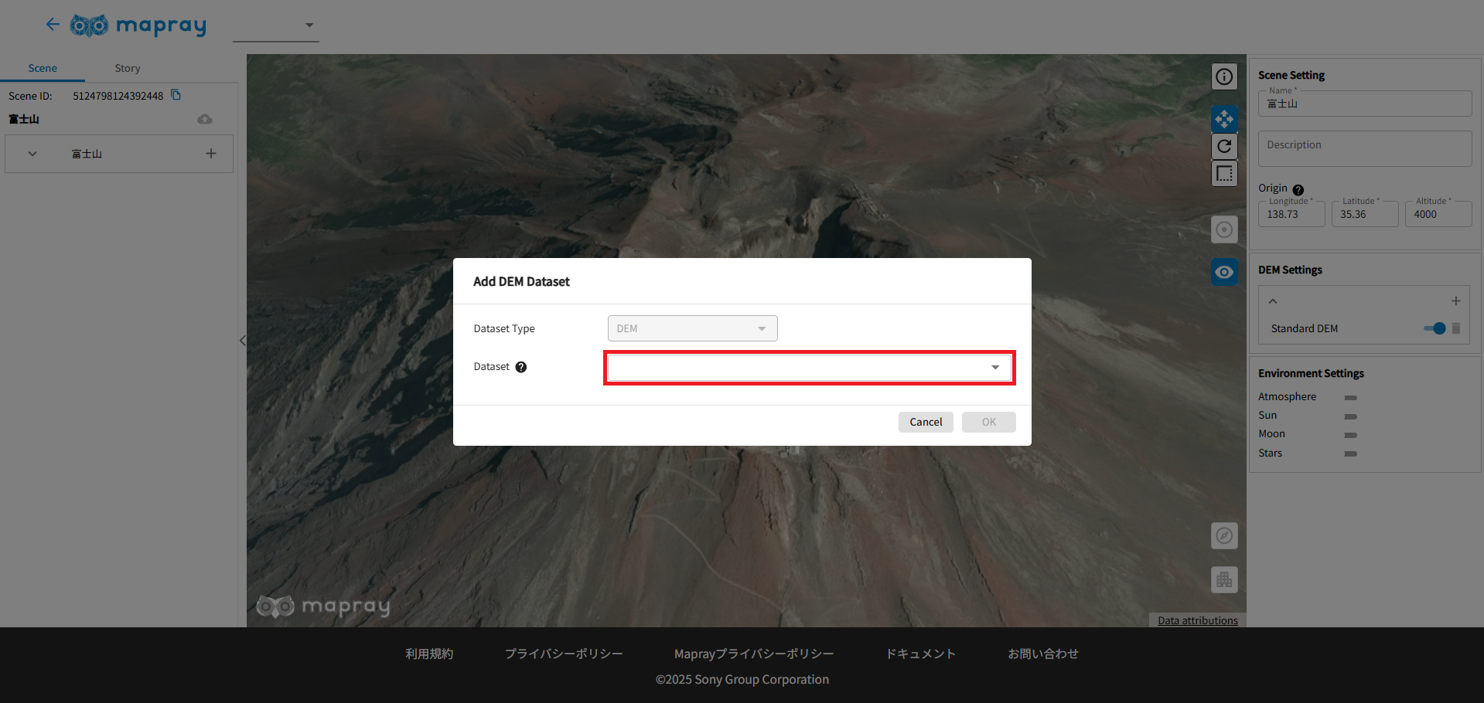Click the back arrow beside the mapray logo
The image size is (1484, 703).
(x=53, y=25)
